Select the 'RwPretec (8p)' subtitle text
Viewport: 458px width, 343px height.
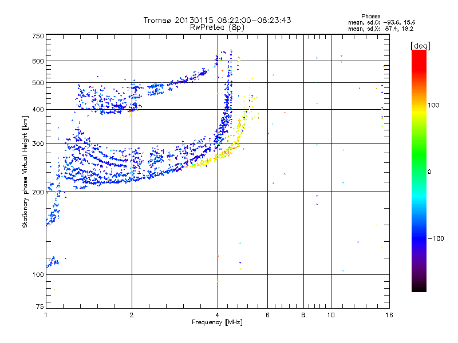[x=217, y=27]
